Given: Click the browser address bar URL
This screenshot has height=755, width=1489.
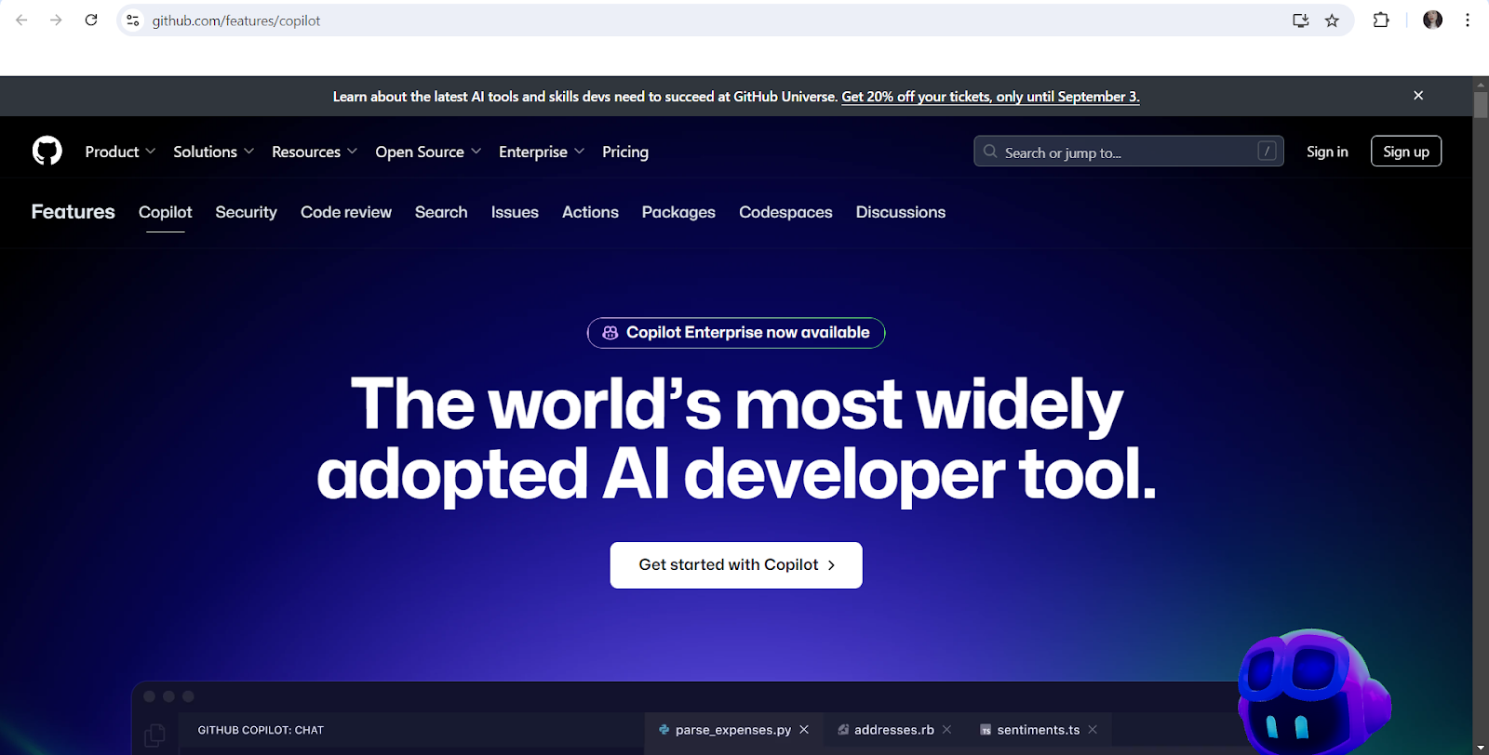Looking at the screenshot, I should point(236,20).
